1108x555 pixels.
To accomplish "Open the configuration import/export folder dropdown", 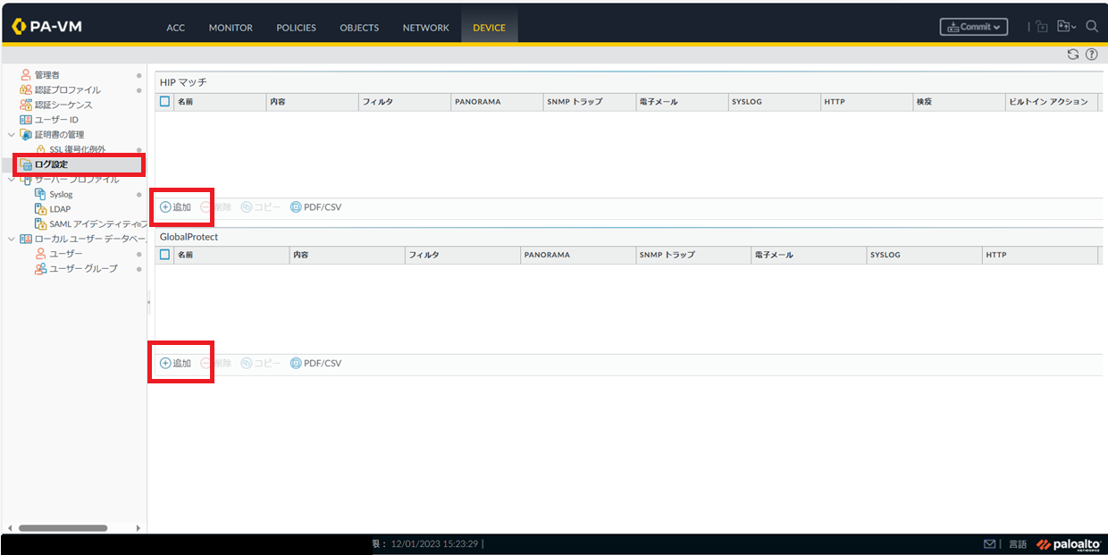I will 1067,27.
